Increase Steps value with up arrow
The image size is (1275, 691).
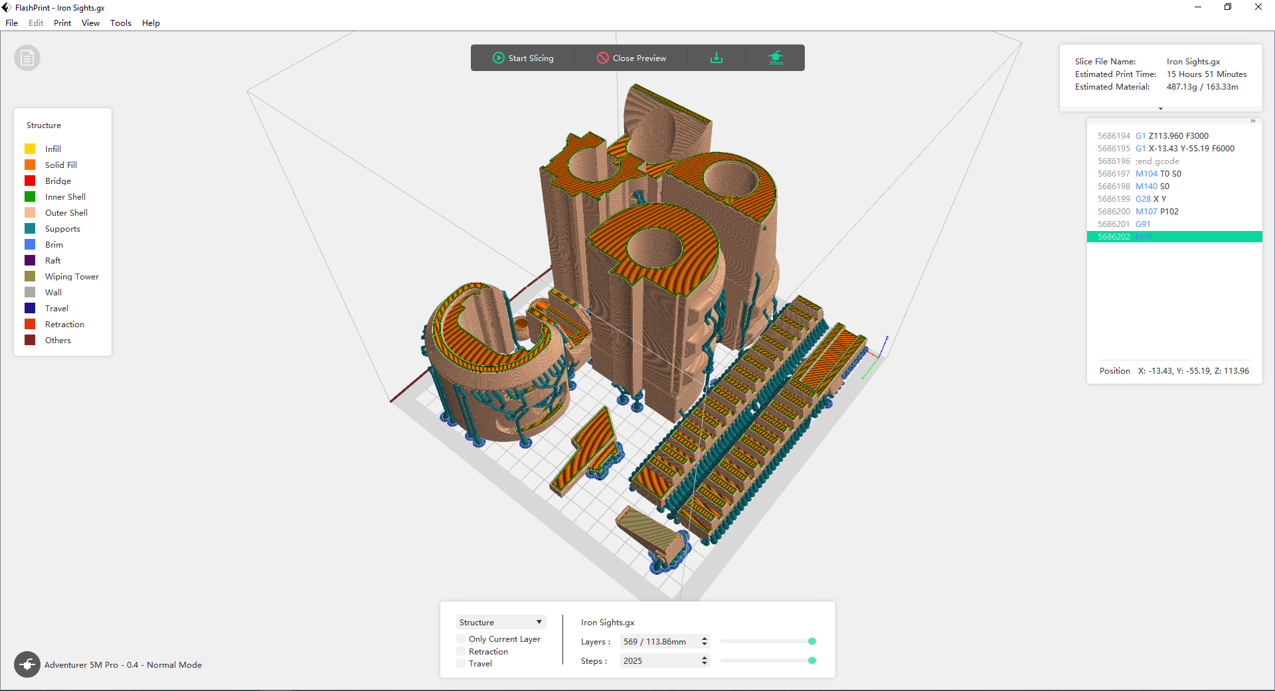click(705, 658)
